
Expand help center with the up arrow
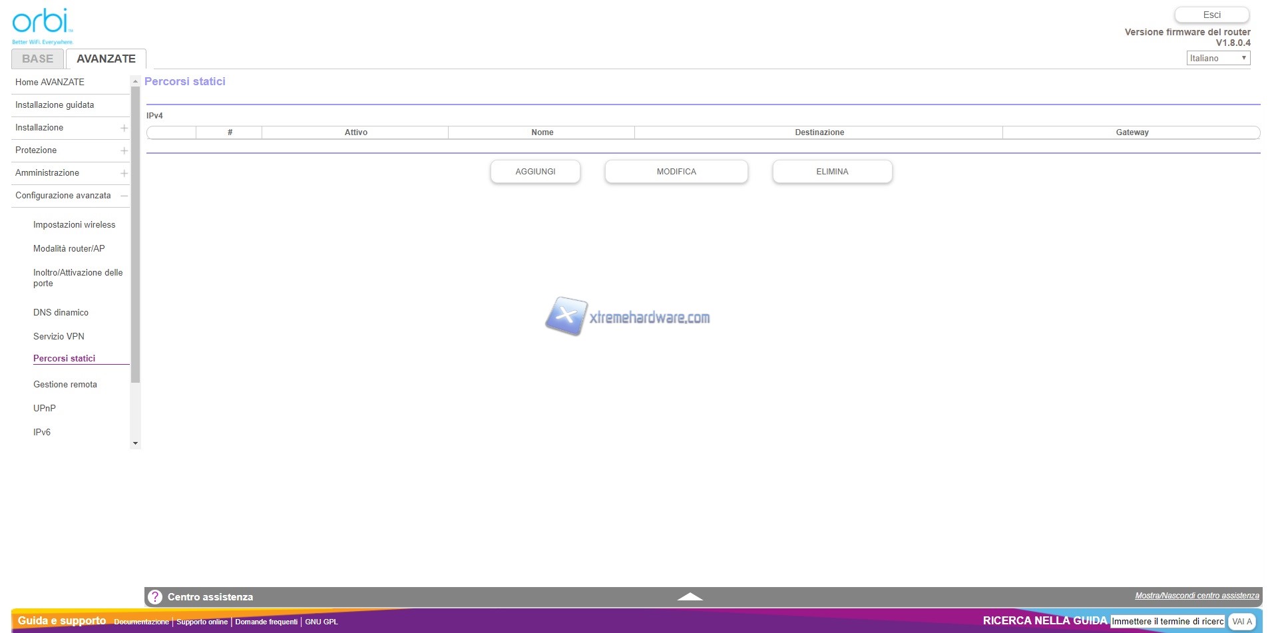coord(690,597)
